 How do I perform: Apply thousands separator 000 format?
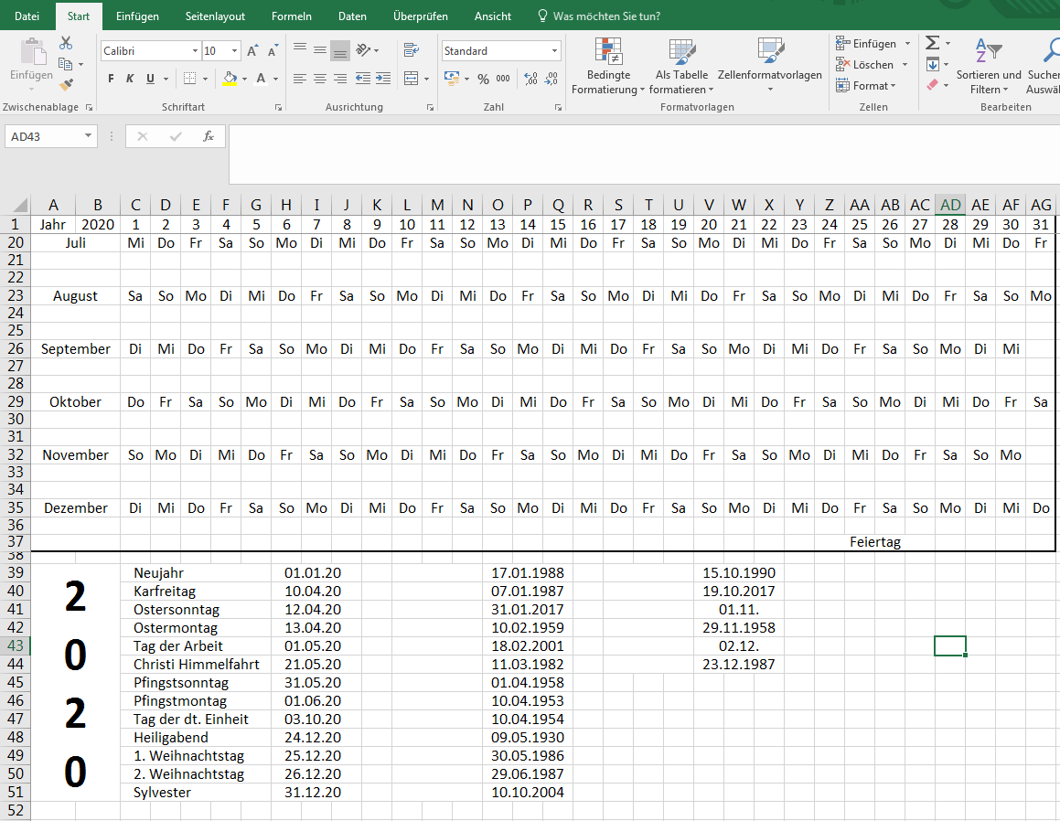point(503,79)
